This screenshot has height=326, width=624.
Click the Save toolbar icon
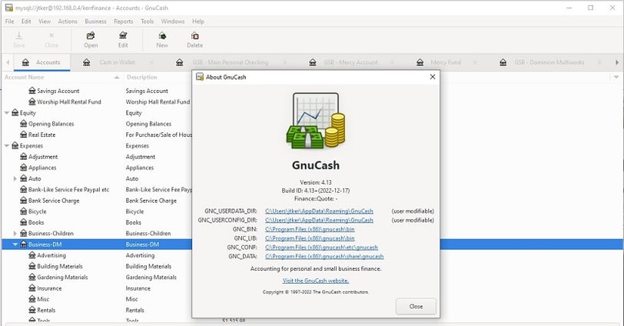click(18, 36)
